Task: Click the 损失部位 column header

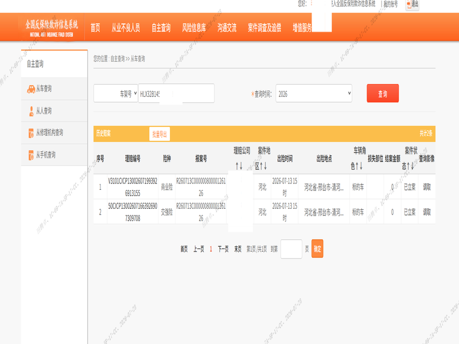Action: pos(376,159)
